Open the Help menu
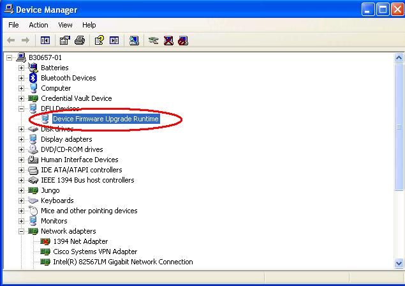Image resolution: width=405 pixels, height=286 pixels. click(89, 25)
